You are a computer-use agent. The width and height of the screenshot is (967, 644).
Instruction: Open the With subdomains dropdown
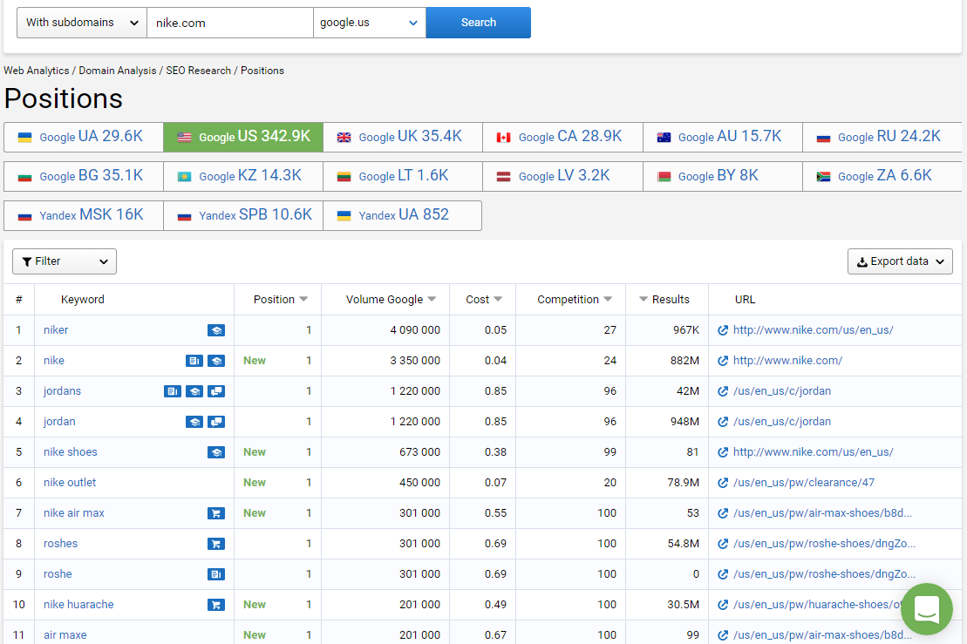point(82,23)
